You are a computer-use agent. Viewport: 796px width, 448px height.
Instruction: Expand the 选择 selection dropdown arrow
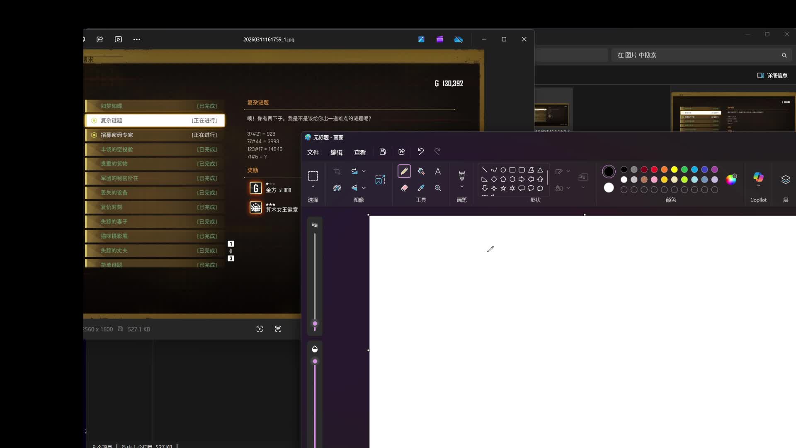313,187
